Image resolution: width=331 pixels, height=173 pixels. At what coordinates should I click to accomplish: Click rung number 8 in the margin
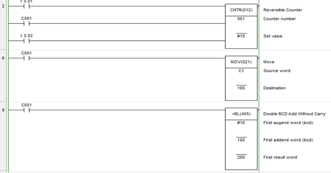(4, 110)
